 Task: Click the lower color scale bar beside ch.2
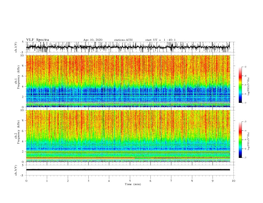tap(240, 140)
